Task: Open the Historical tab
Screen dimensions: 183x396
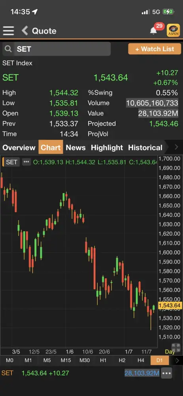Action: point(145,148)
